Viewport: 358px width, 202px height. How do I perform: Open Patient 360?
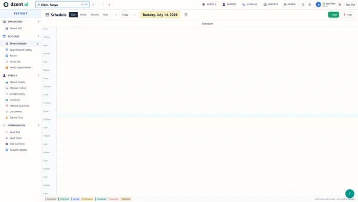coord(15,28)
